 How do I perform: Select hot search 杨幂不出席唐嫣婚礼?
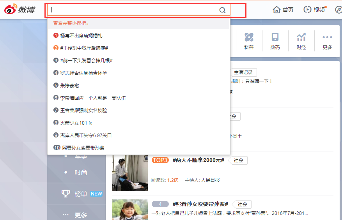tap(81, 35)
